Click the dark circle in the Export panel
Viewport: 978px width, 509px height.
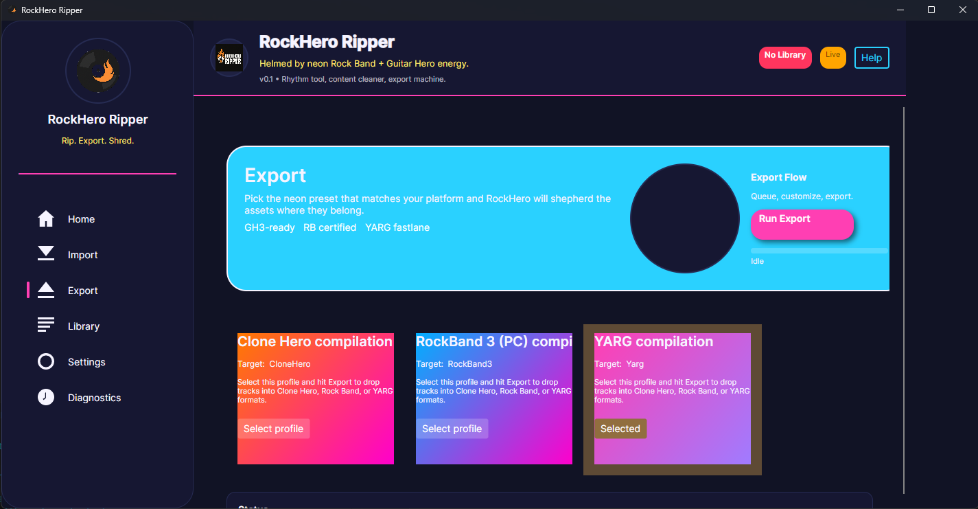point(684,218)
